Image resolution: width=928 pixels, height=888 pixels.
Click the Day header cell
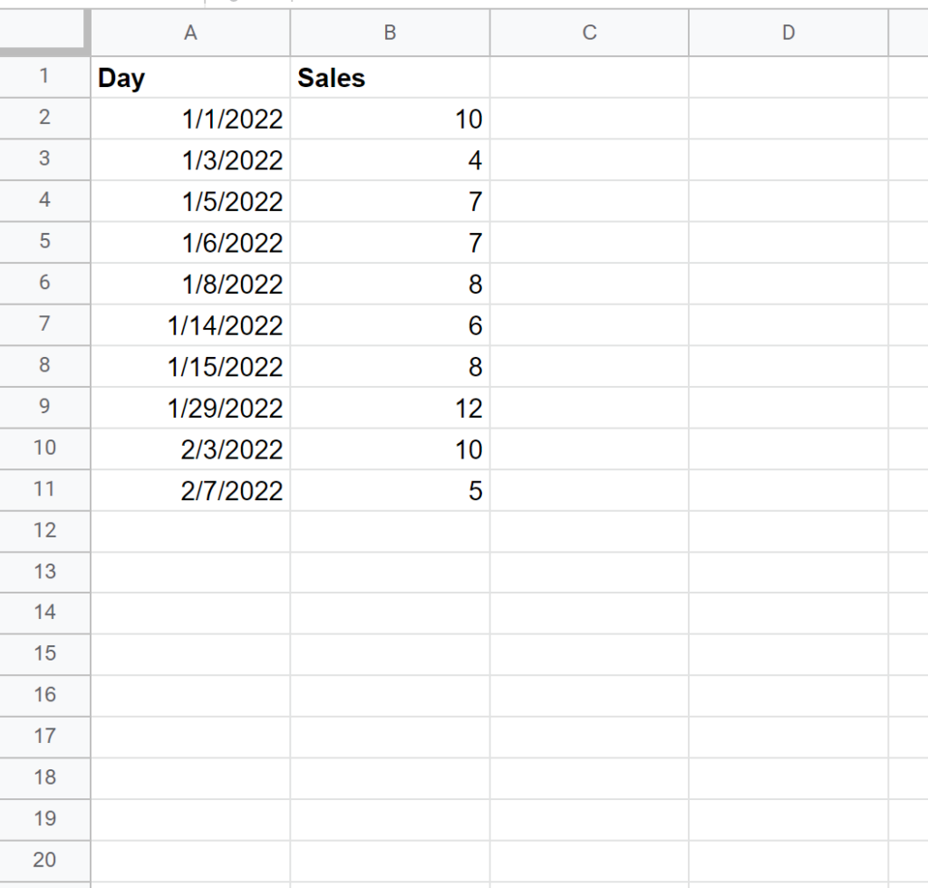coord(190,77)
